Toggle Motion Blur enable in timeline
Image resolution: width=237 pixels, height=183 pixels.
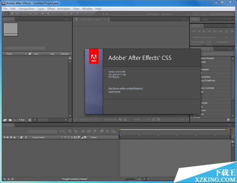[95, 131]
